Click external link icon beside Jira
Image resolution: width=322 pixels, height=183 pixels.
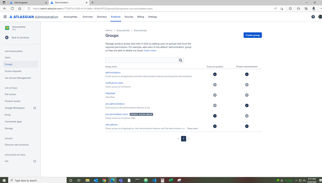click(35, 161)
